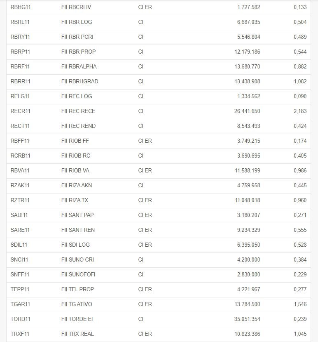Click quantity 12.179.186 in RBRP11 row
This screenshot has height=342, width=318.
(247, 52)
